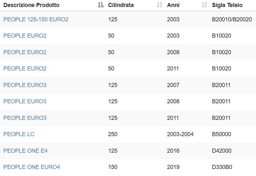
Task: Select the Descrizione Prodotto column header
Action: point(31,5)
